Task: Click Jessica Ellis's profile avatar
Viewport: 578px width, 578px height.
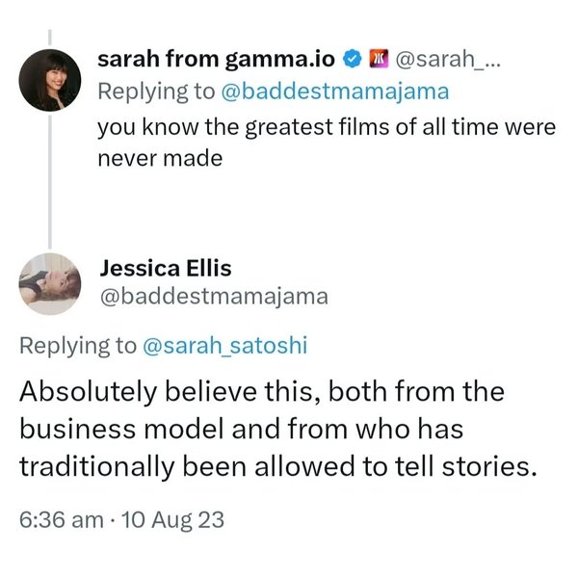Action: [50, 284]
